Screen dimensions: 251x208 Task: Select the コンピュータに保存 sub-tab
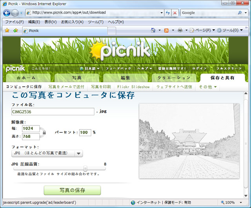[x=24, y=87]
